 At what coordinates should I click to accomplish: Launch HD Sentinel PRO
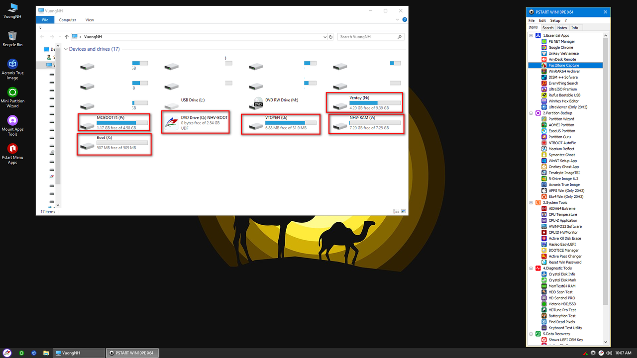coord(562,298)
